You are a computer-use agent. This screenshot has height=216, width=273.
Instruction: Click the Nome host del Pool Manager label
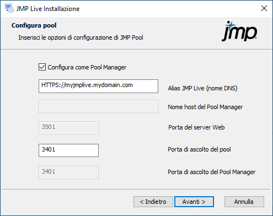tap(205, 107)
